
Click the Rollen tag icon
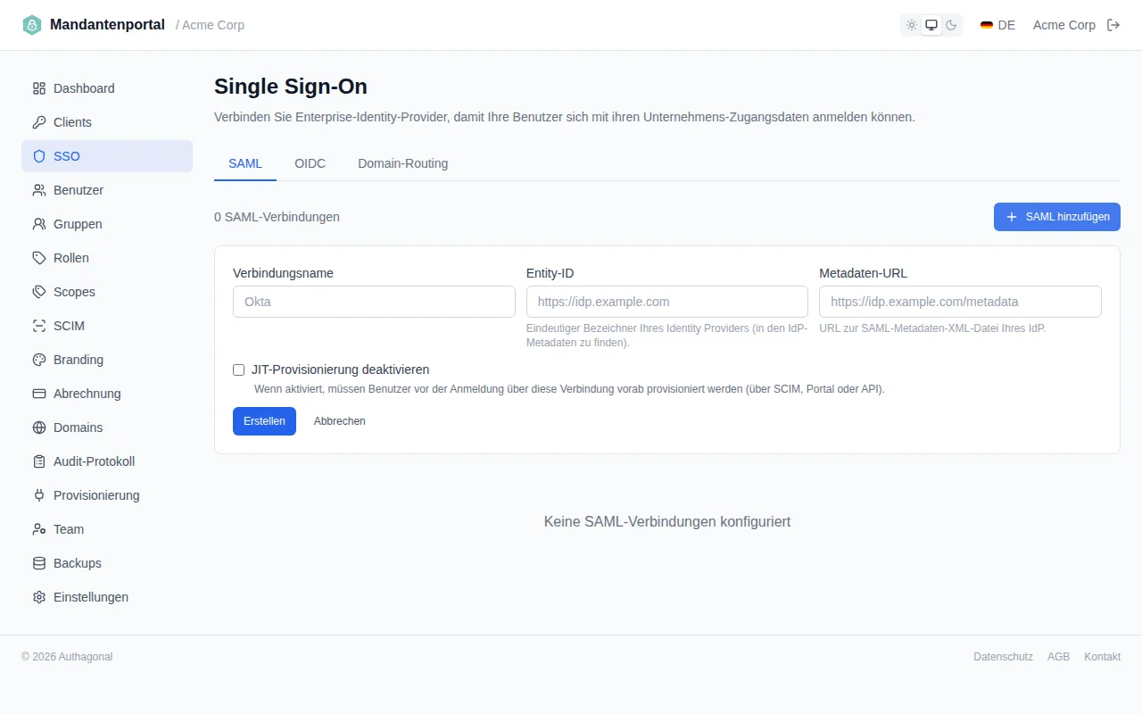(39, 258)
